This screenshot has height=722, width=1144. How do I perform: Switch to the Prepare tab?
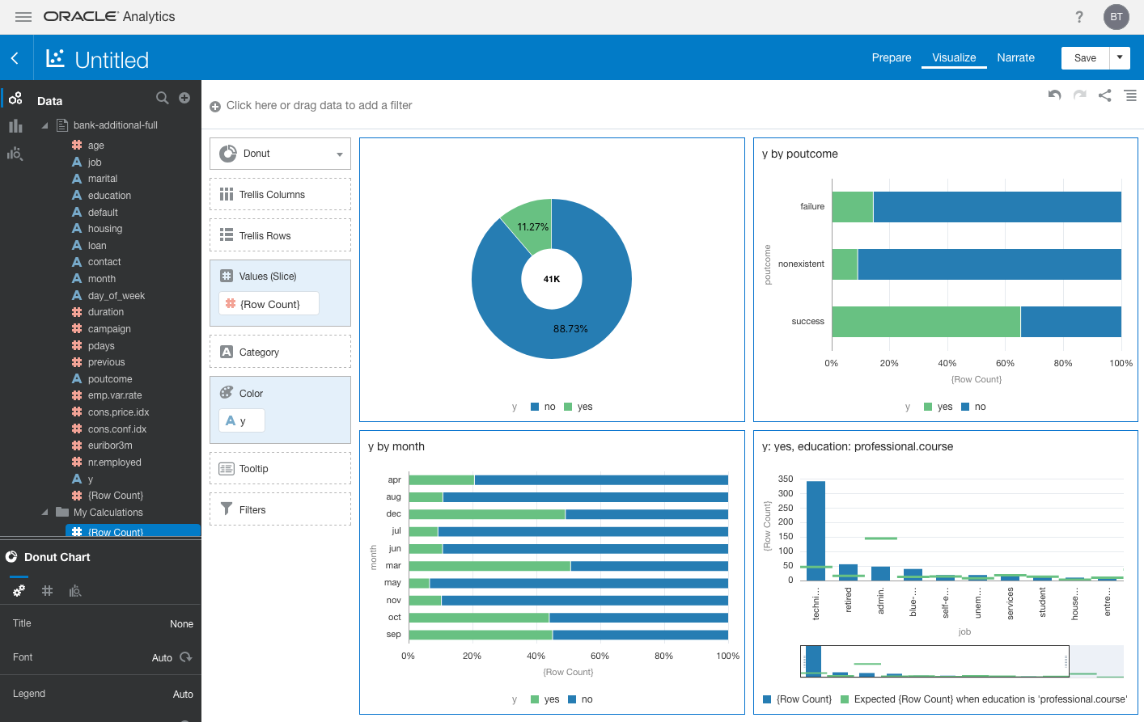point(891,57)
